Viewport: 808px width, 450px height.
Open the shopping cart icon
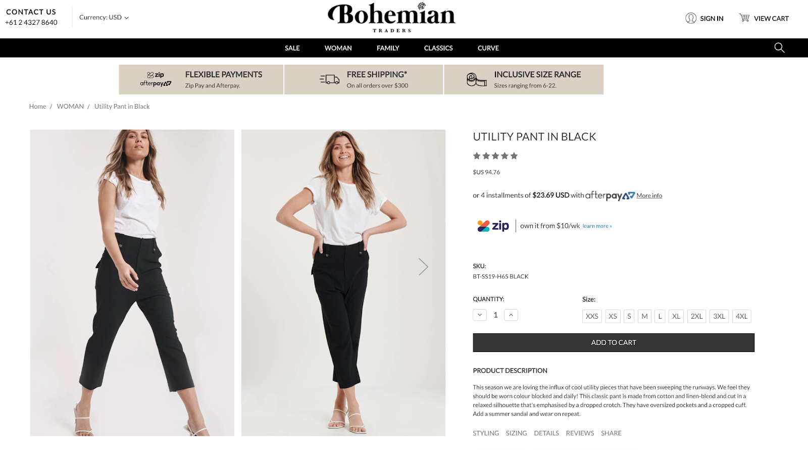[x=744, y=18]
